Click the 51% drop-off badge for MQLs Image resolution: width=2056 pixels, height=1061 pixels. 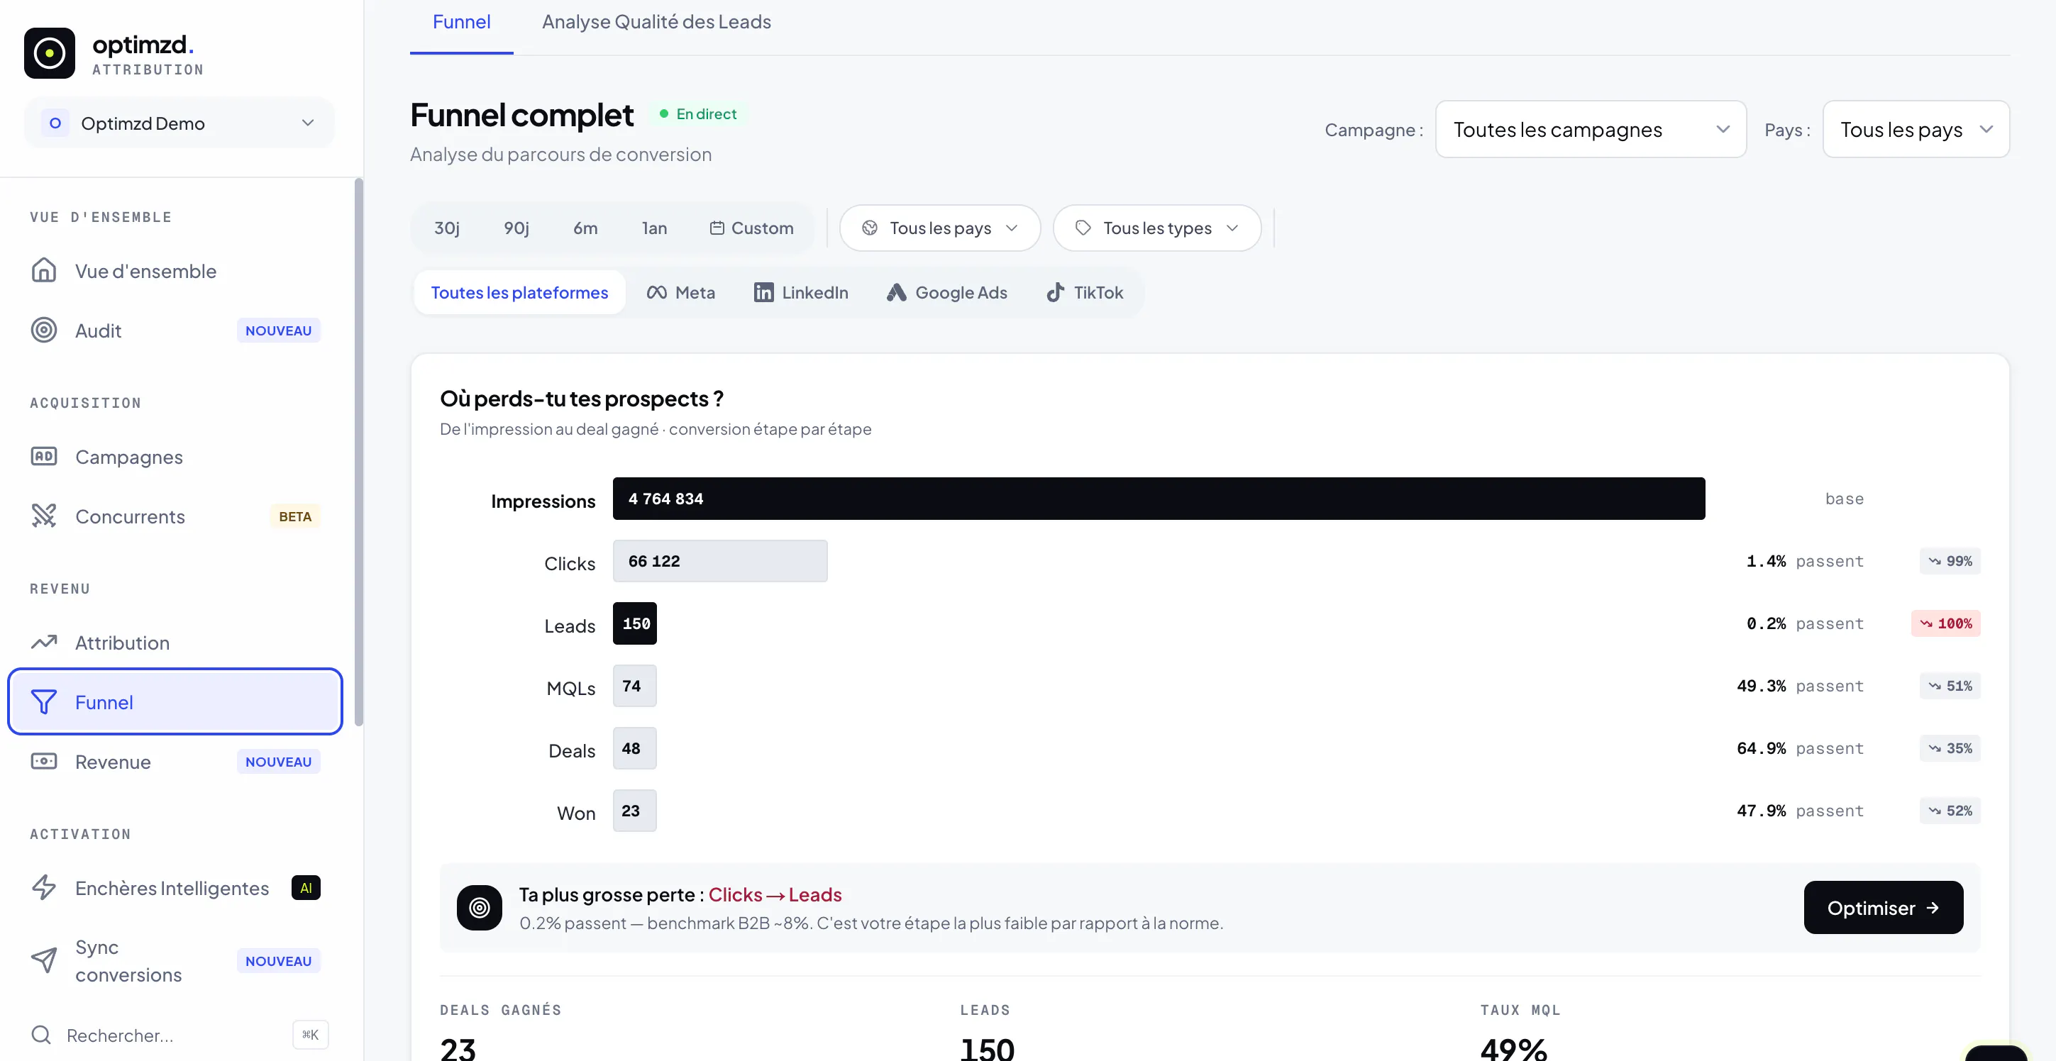click(1950, 686)
